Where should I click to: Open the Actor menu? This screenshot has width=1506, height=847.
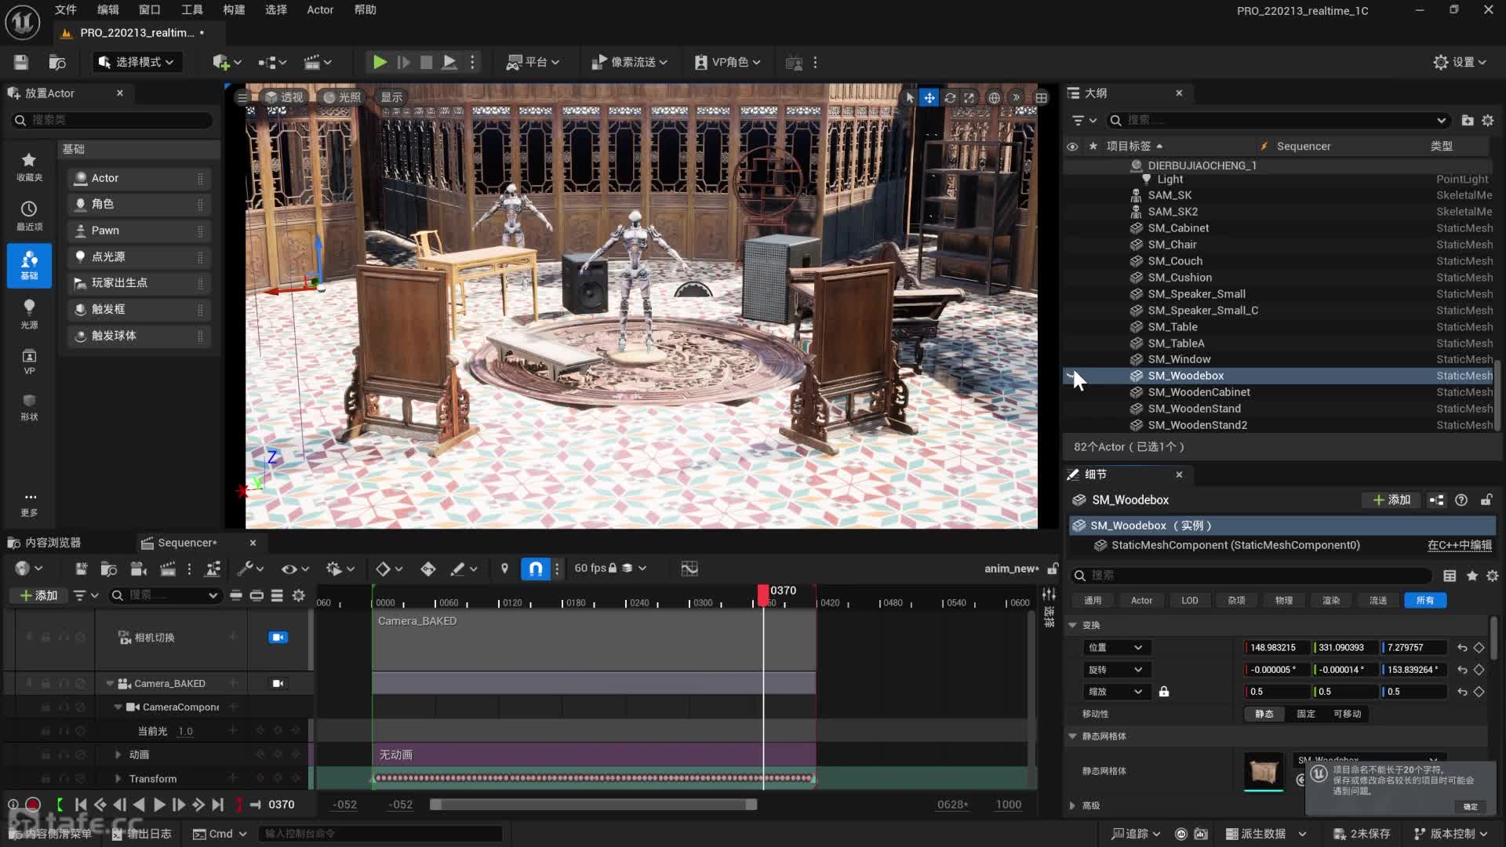320,9
